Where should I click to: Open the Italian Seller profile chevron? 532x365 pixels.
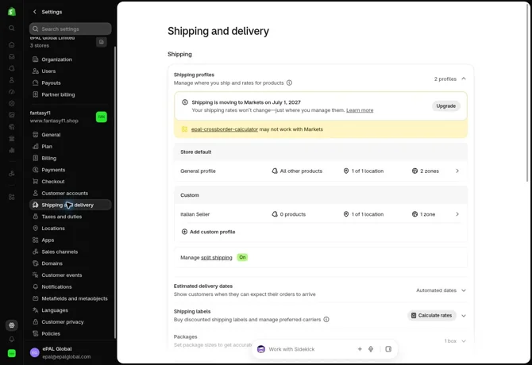tap(457, 214)
